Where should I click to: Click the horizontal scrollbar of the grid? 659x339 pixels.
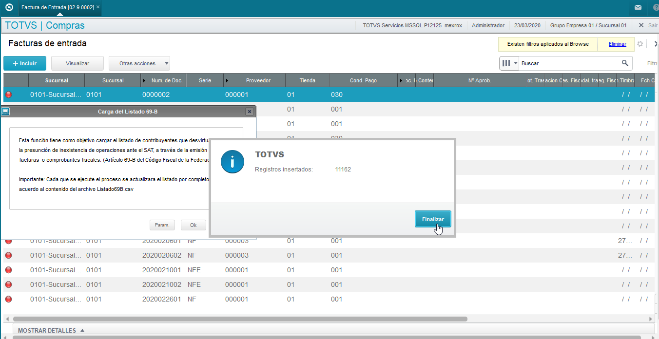click(x=240, y=319)
